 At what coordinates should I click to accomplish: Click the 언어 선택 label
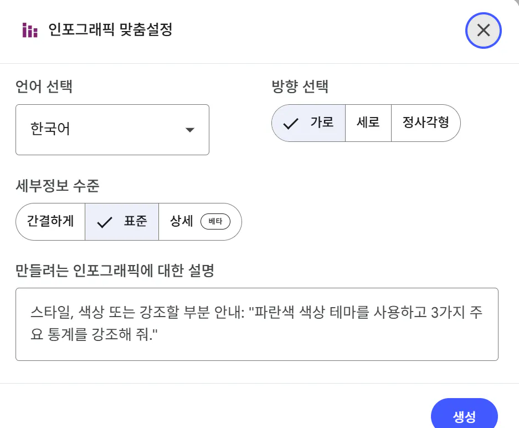click(x=44, y=86)
